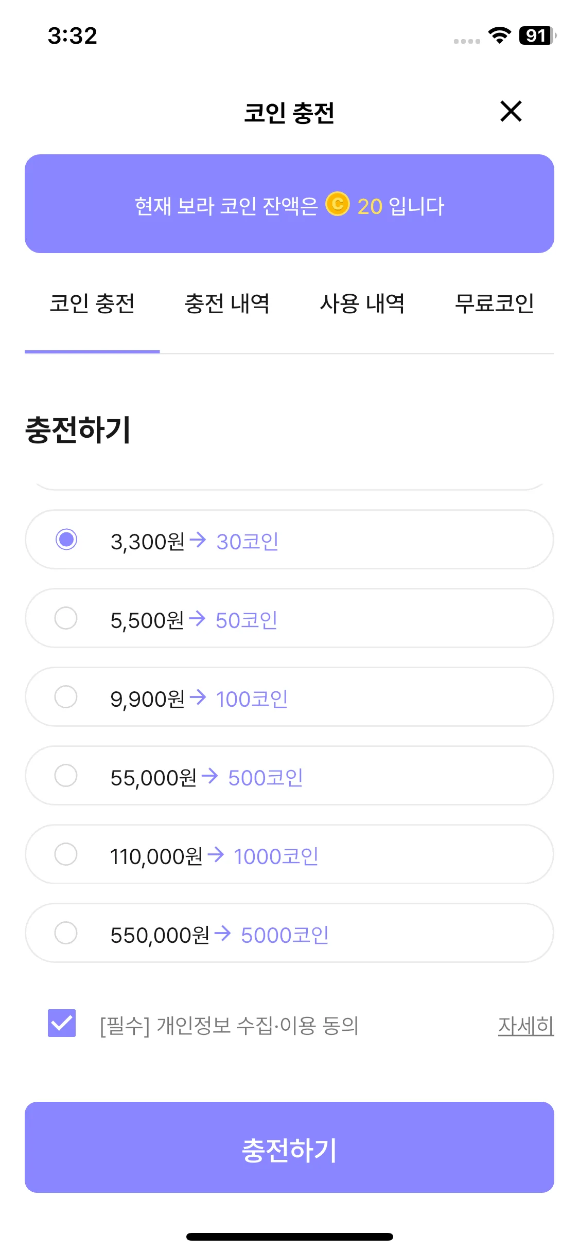This screenshot has height=1253, width=579.
Task: Tap the battery indicator showing 91
Action: [537, 35]
